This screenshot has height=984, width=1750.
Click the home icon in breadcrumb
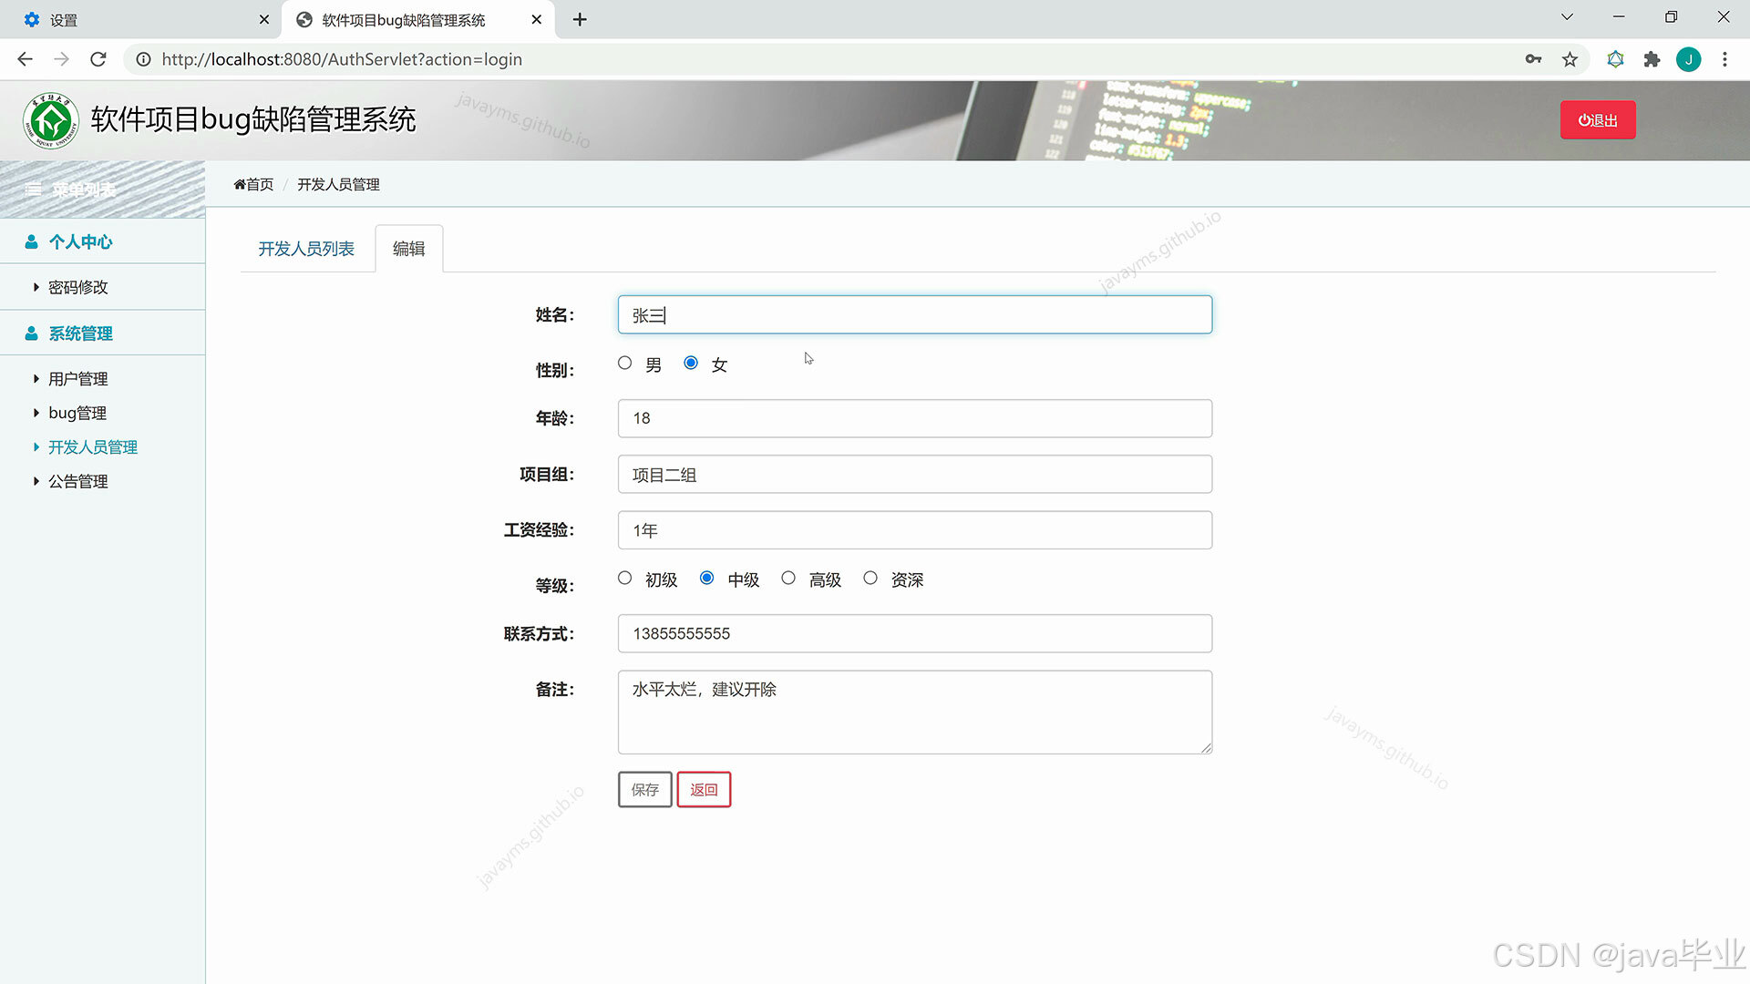point(239,184)
